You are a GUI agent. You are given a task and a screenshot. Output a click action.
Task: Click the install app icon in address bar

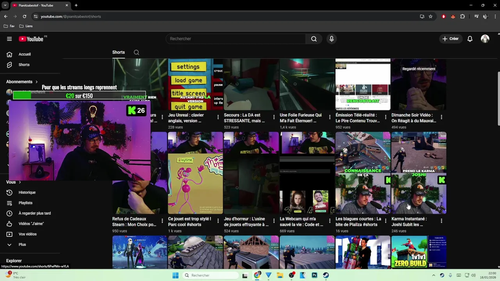point(422,16)
